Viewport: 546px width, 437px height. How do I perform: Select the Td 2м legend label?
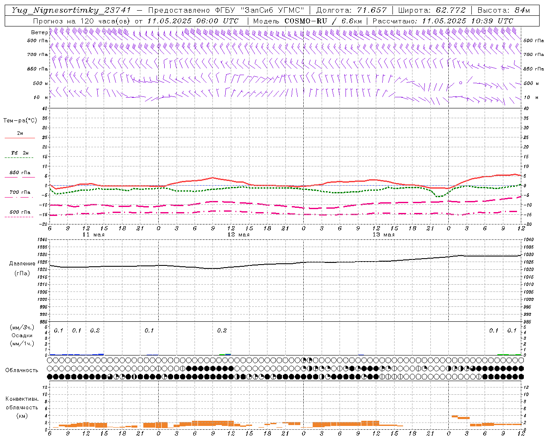[20, 153]
